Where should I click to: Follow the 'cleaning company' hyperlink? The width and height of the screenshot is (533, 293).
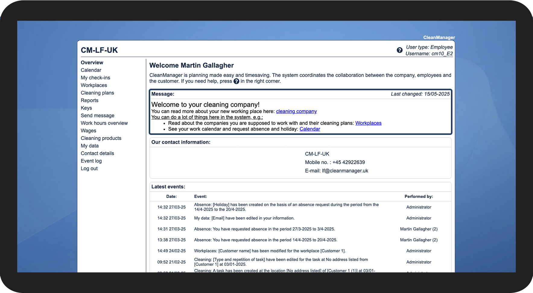[x=296, y=111]
